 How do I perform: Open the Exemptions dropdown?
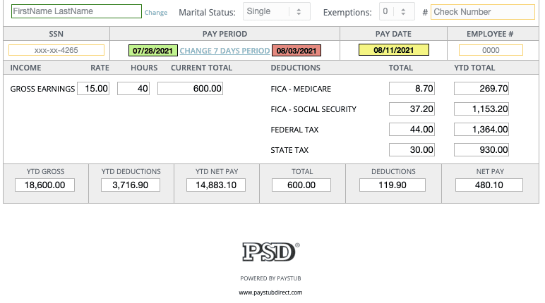tap(397, 12)
